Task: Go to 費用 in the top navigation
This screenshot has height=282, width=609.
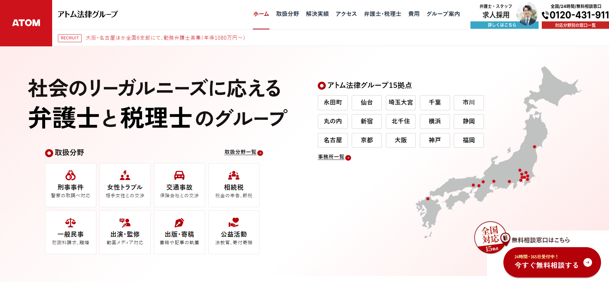Action: click(x=414, y=14)
